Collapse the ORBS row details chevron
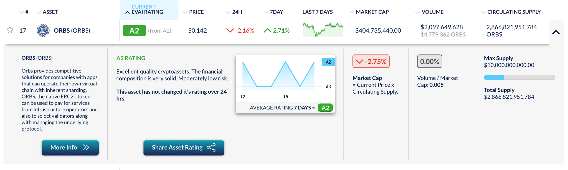Screen dimensions: 568x170 tap(556, 32)
